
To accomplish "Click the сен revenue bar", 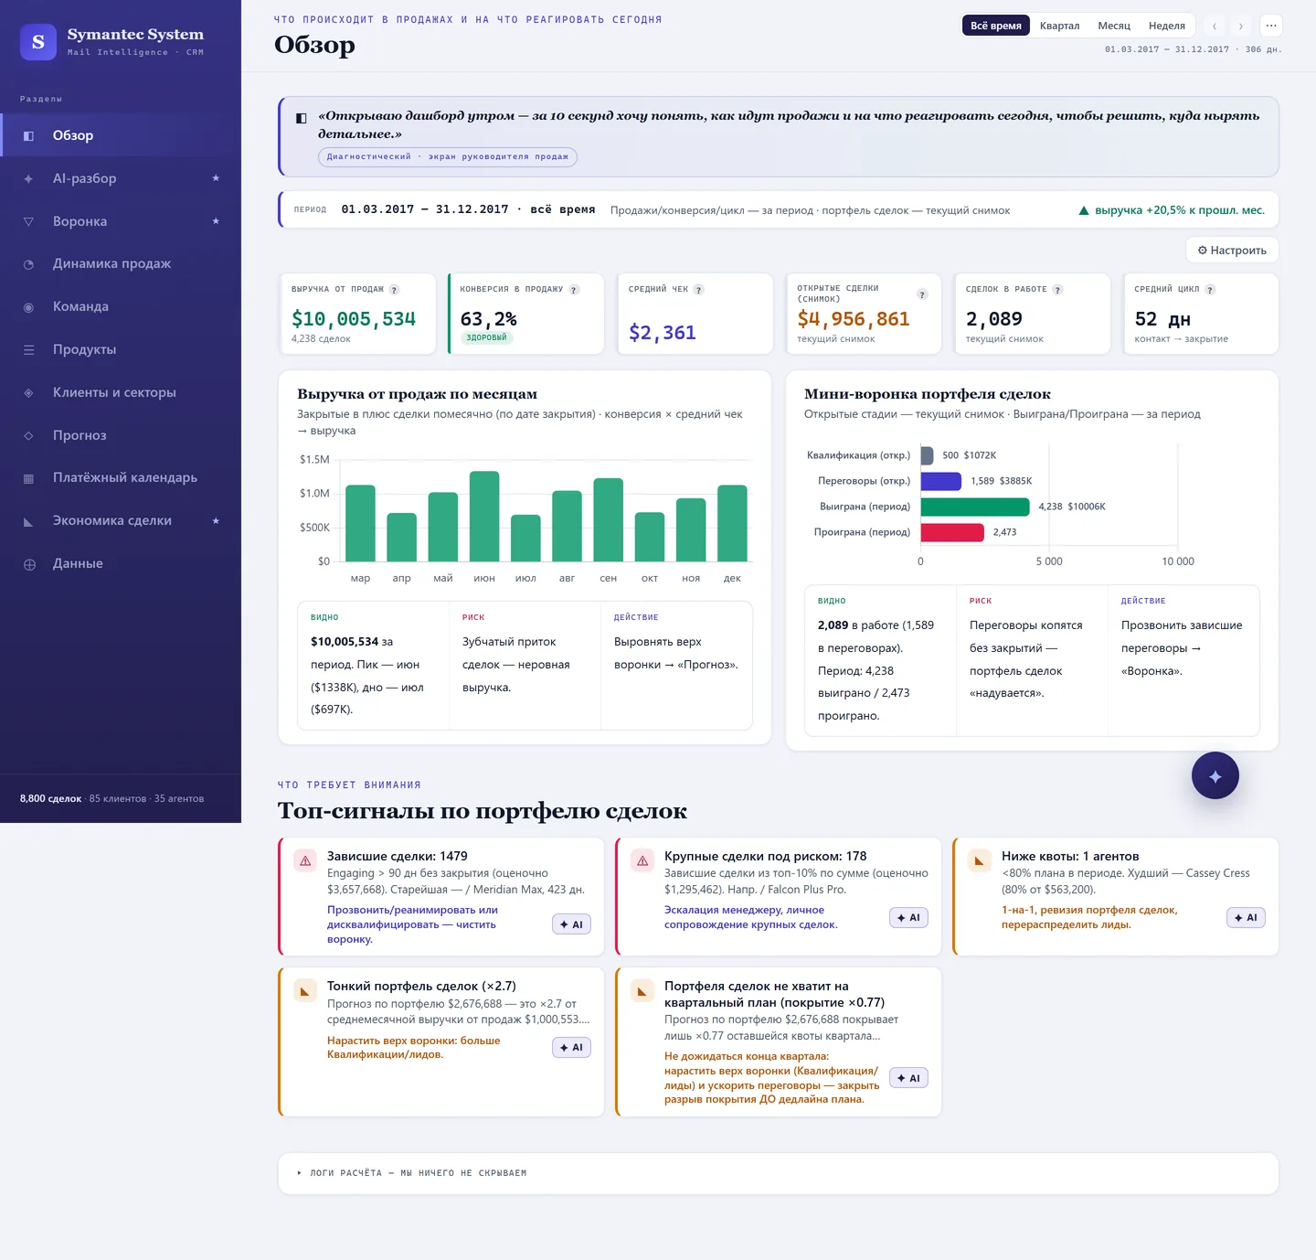I will 609,519.
